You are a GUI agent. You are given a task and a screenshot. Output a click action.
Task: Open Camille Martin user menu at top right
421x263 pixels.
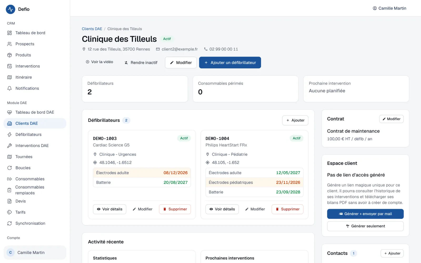point(389,8)
